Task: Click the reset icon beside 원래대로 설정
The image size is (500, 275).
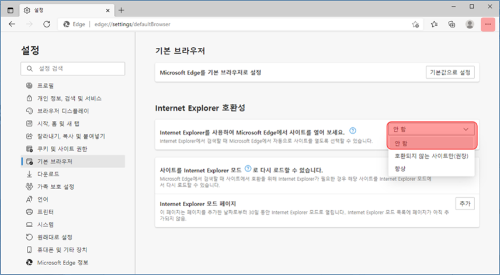Action: tap(29, 237)
